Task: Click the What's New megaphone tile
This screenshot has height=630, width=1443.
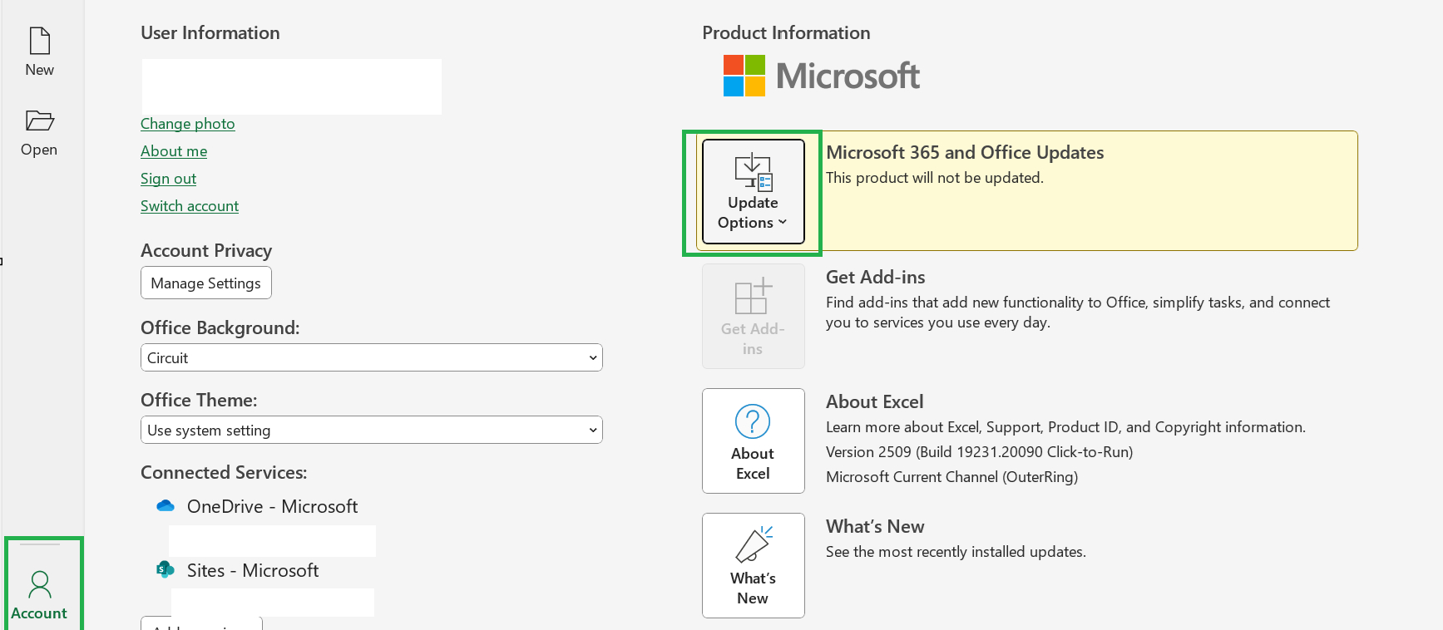Action: tap(754, 565)
